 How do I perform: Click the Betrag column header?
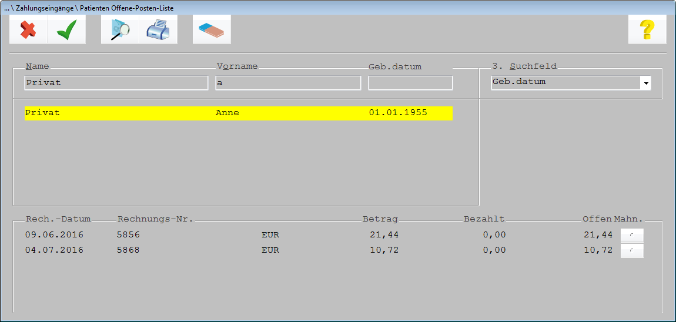381,219
